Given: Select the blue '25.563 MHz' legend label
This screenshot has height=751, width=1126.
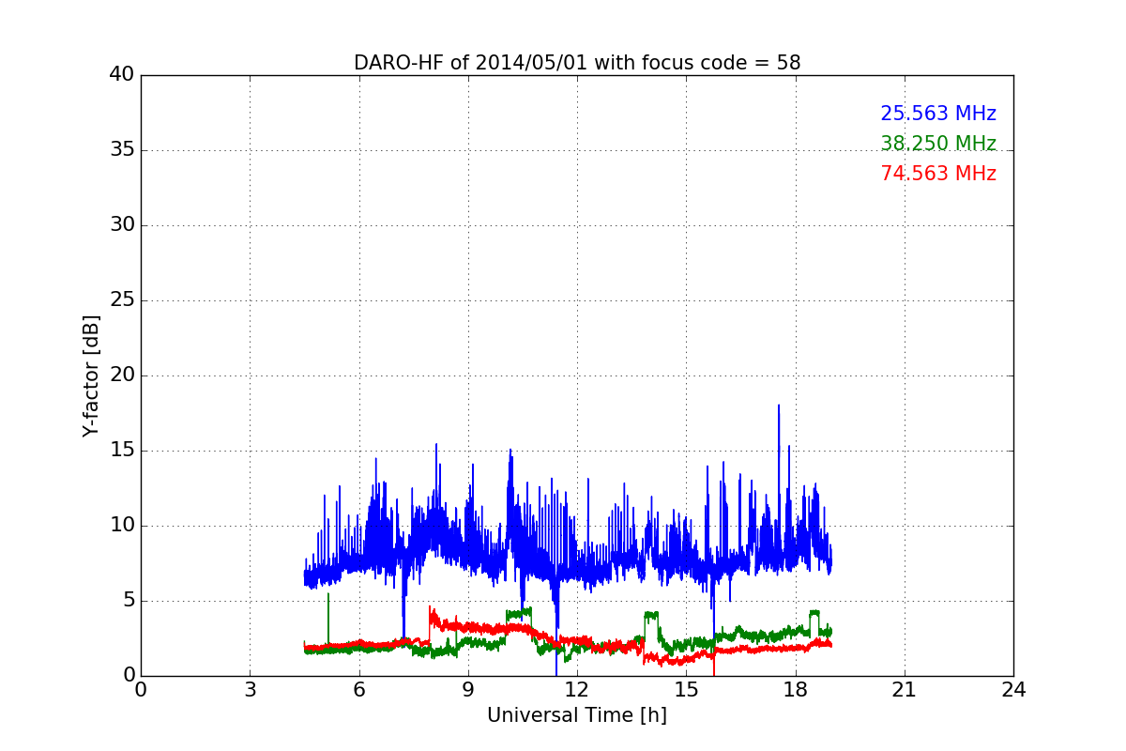Looking at the screenshot, I should coord(938,114).
